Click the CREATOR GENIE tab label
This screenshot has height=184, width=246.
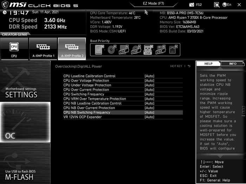coord(15,35)
